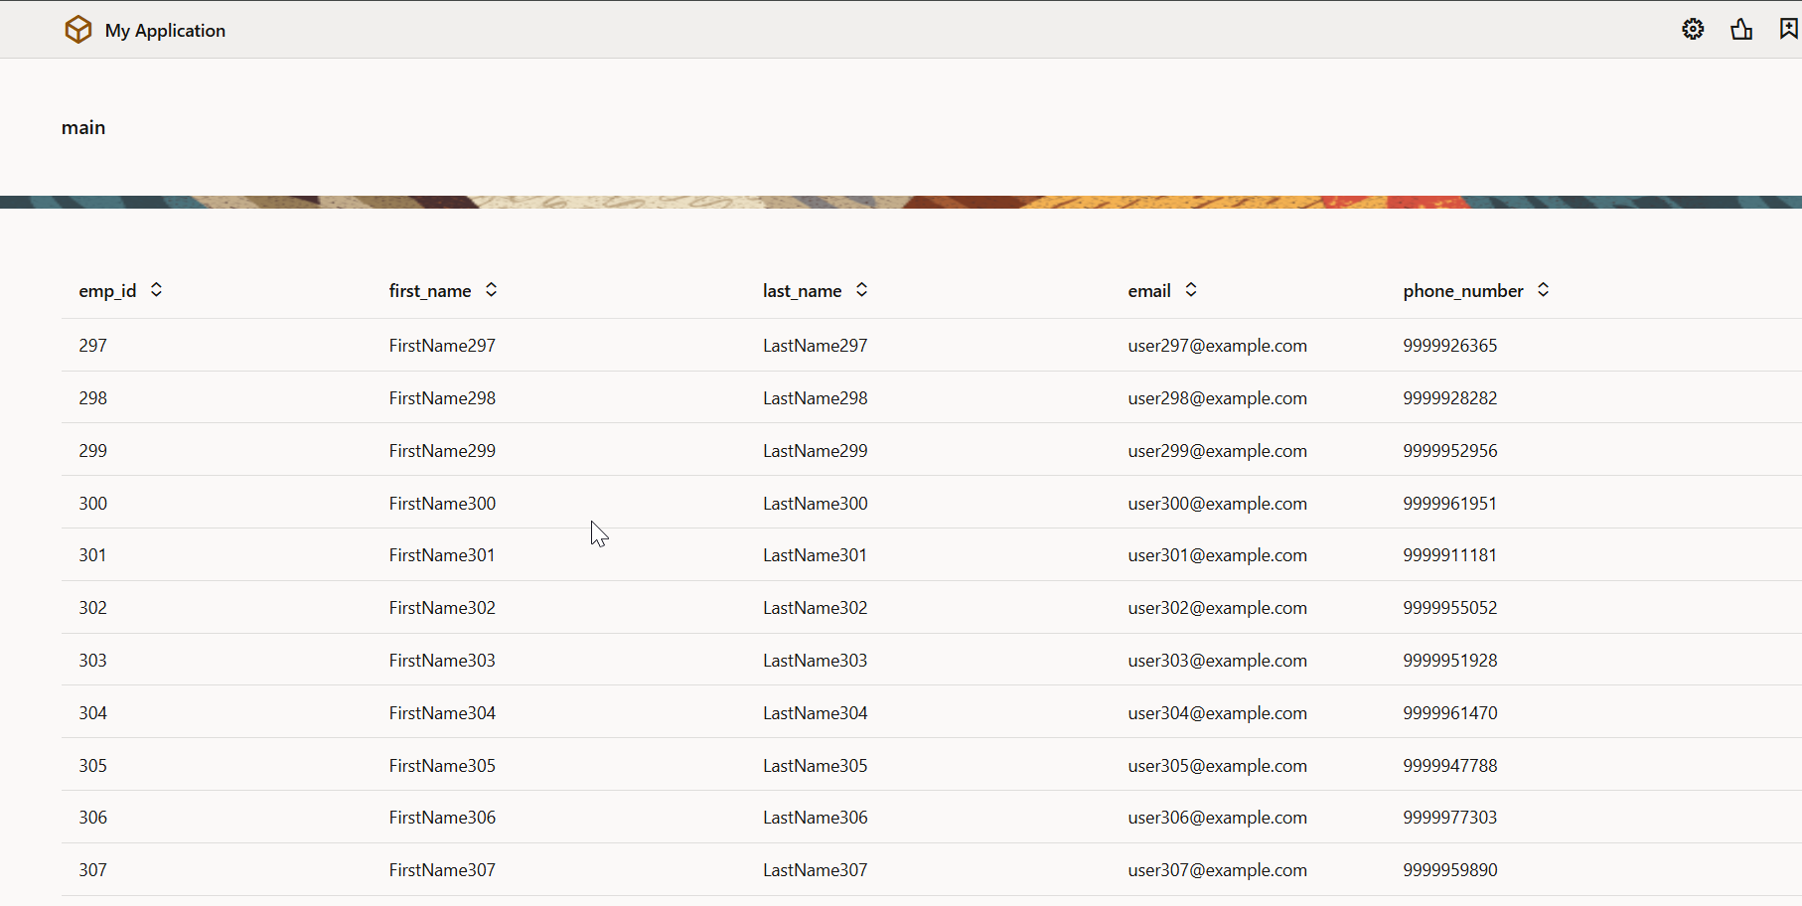1802x906 pixels.
Task: Click the My Application cube logo
Action: [x=78, y=30]
